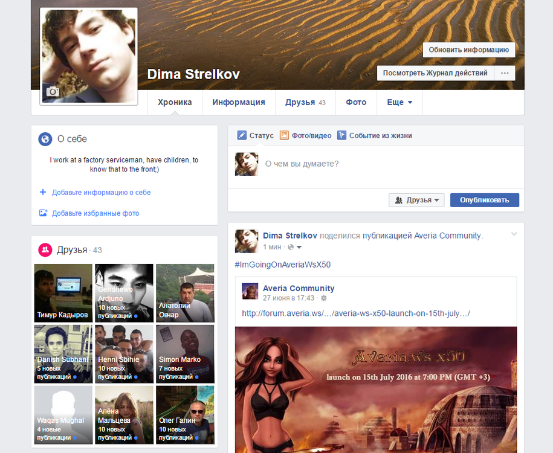Open the three-dots menu beside activity log
Screen dimensions: 553x453
[505, 73]
